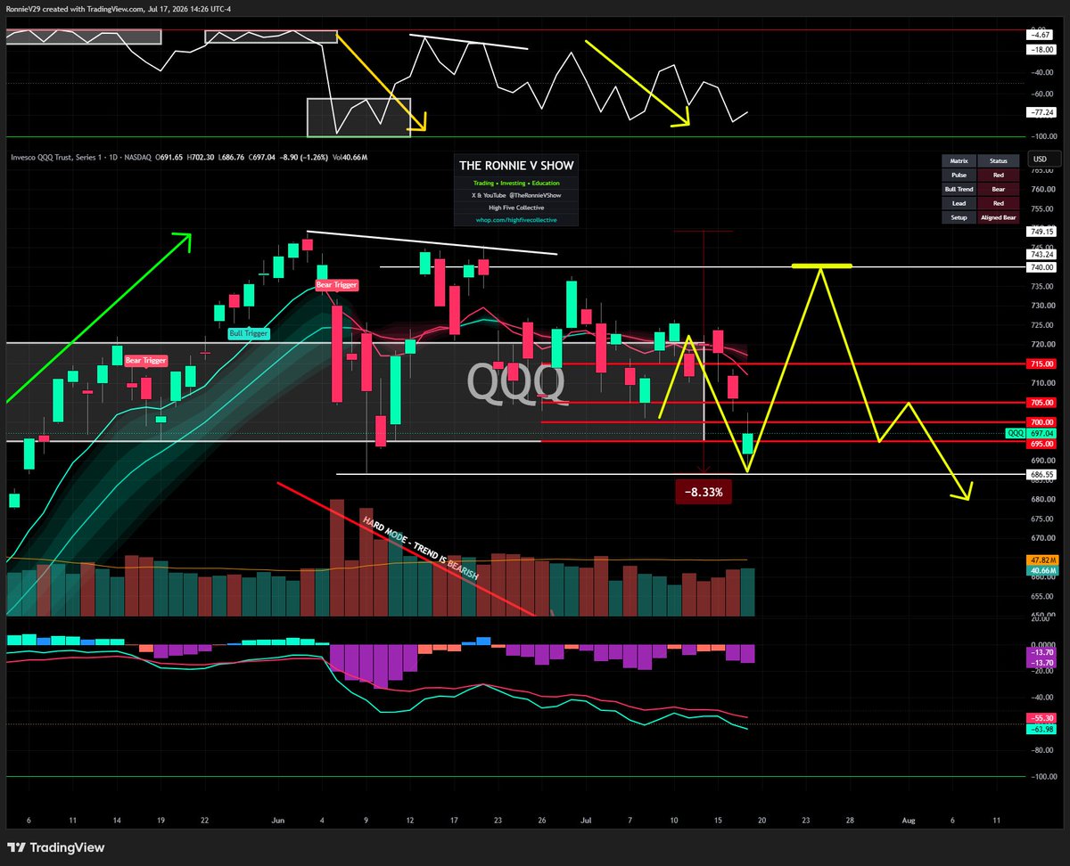Click the Bear Trigger label near May 14
The width and height of the screenshot is (1070, 866).
(144, 360)
